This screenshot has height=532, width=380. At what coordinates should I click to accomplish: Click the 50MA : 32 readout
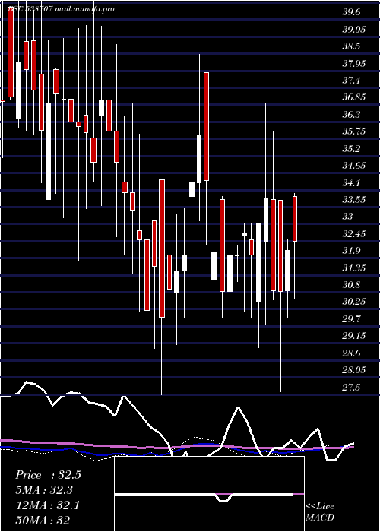coord(43,520)
